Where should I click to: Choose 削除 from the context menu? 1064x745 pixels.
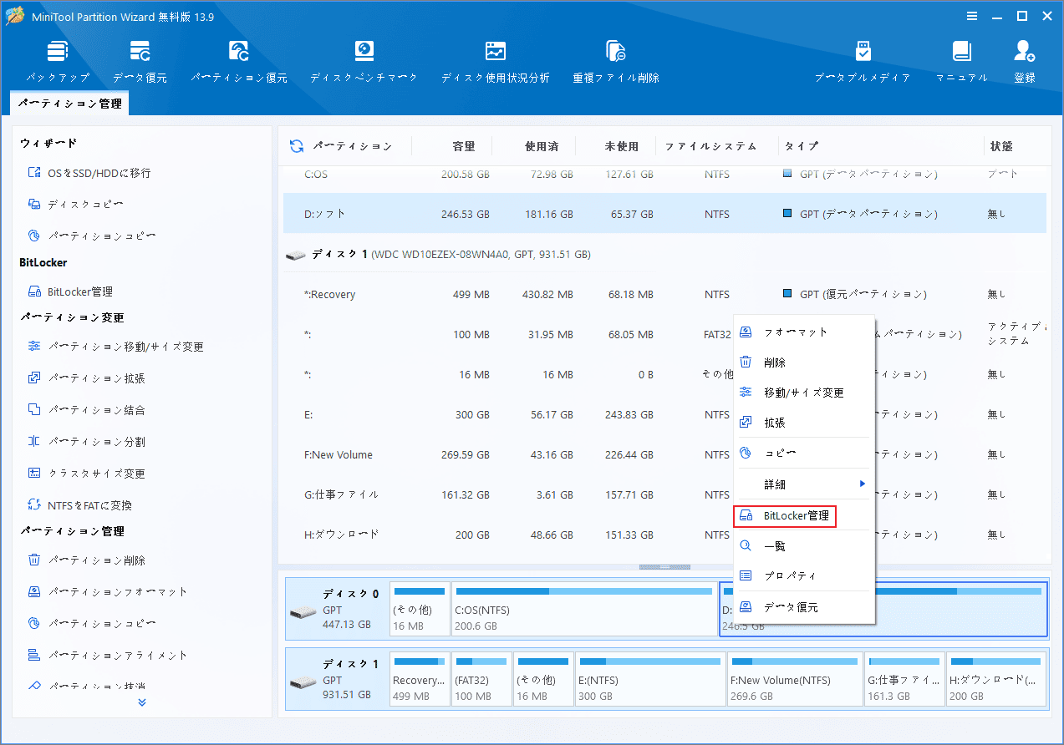pyautogui.click(x=804, y=362)
